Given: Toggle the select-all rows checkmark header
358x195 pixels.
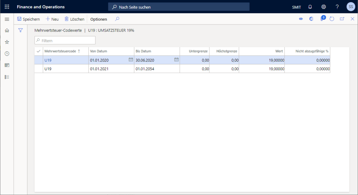Looking at the screenshot, I should [x=38, y=51].
